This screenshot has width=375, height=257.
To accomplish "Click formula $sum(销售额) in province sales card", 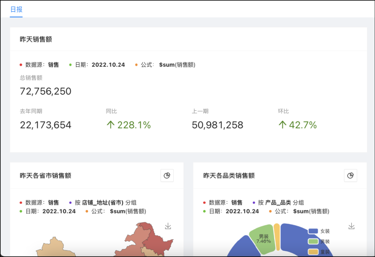I will [x=116, y=211].
